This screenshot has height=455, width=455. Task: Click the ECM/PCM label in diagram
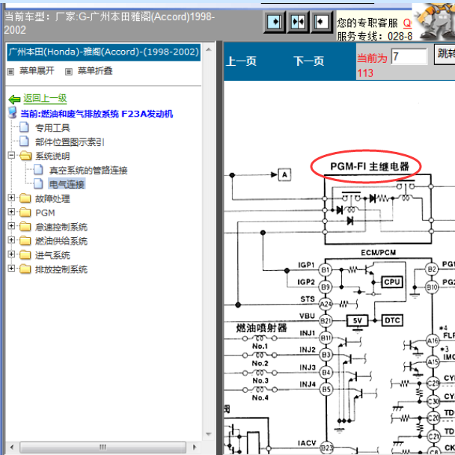(378, 253)
